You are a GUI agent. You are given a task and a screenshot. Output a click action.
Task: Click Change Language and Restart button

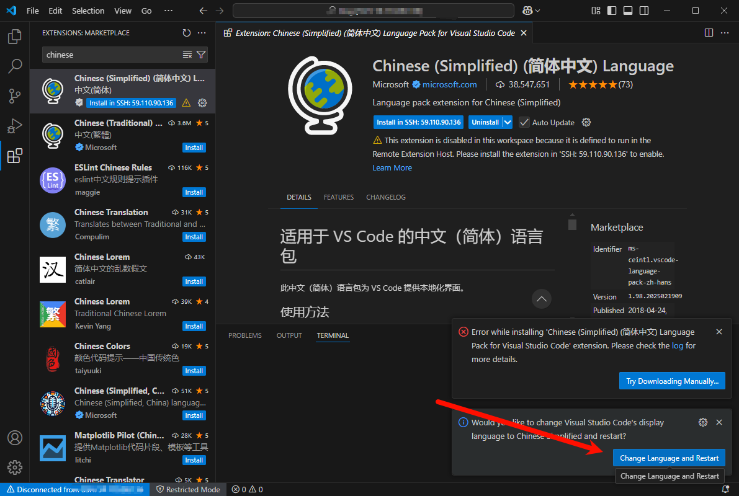click(669, 458)
